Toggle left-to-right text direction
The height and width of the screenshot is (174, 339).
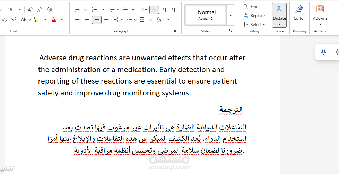(154, 9)
